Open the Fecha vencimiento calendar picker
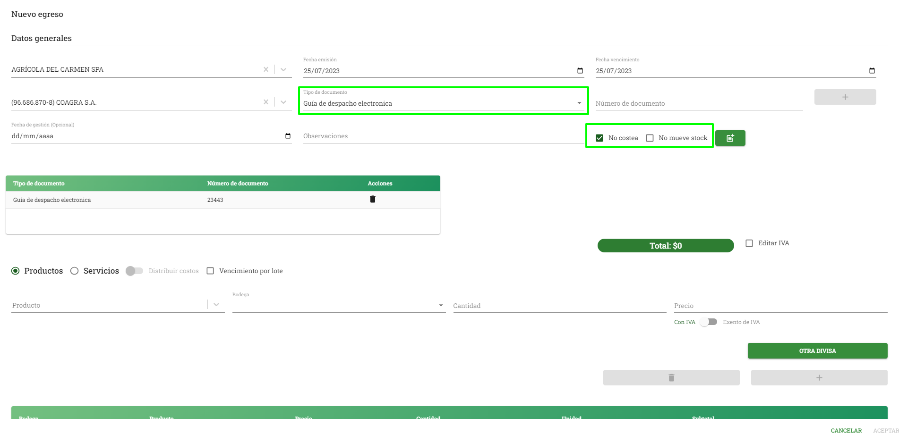Image resolution: width=899 pixels, height=442 pixels. pyautogui.click(x=872, y=71)
